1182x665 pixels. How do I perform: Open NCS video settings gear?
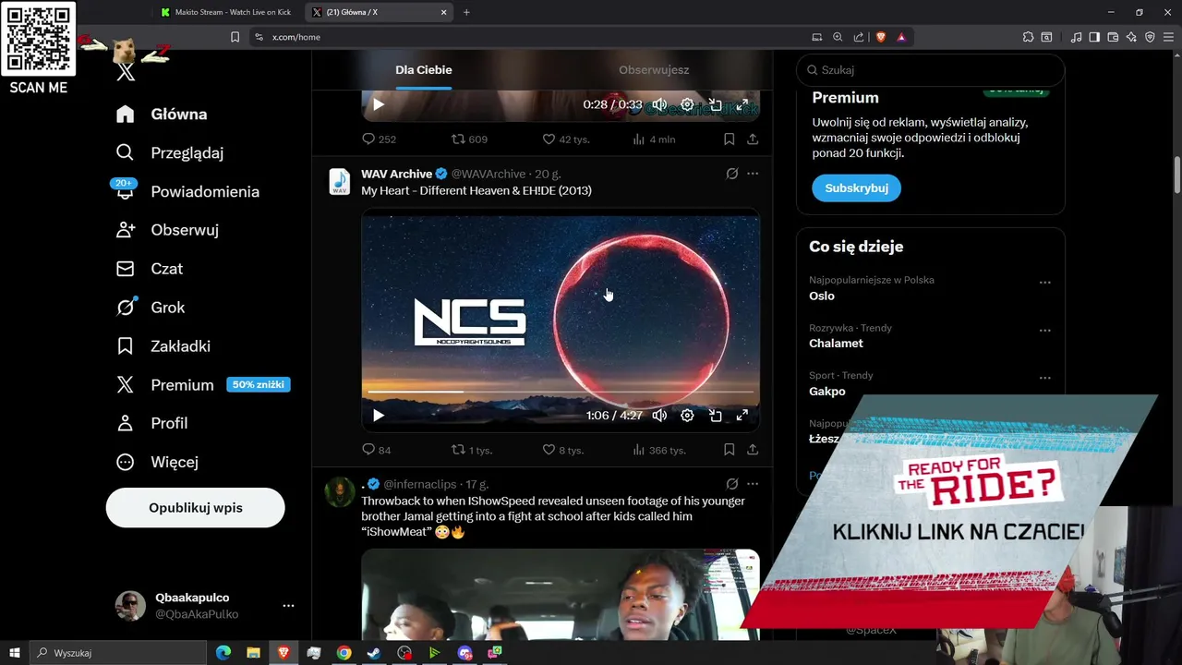click(687, 416)
